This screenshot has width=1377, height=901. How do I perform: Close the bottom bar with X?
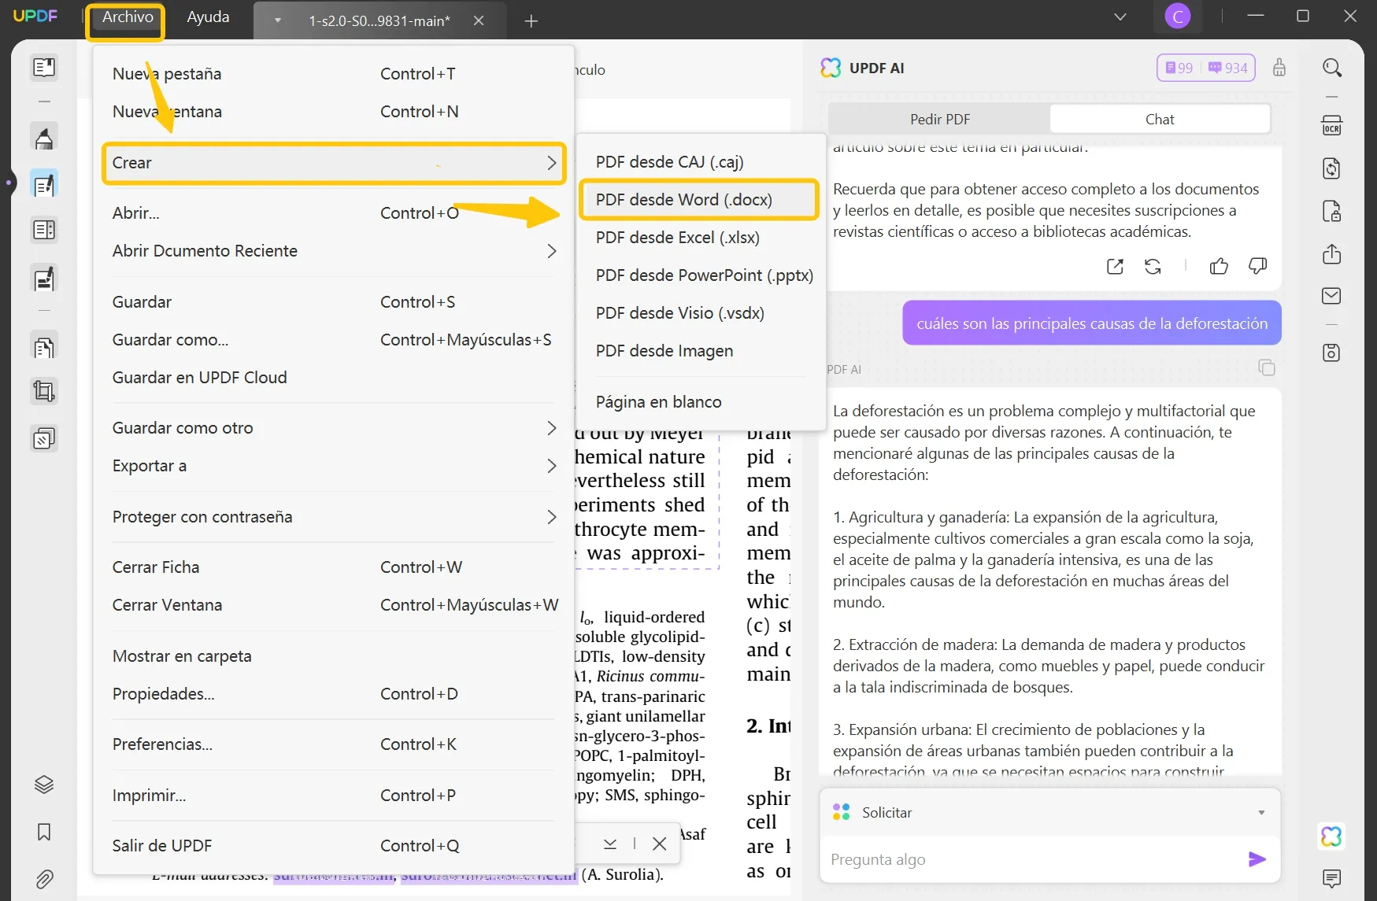click(x=660, y=844)
